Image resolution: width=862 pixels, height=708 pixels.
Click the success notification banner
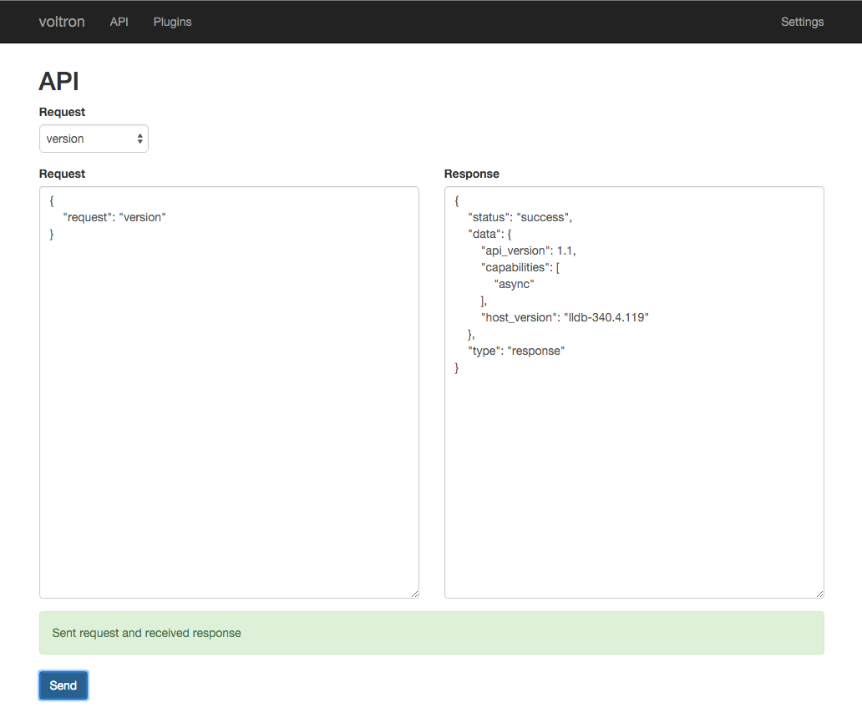pos(431,633)
